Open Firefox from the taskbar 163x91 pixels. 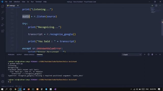29,89
